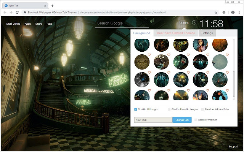Select the Big Sister yellow lights background thumbnail

(181, 80)
